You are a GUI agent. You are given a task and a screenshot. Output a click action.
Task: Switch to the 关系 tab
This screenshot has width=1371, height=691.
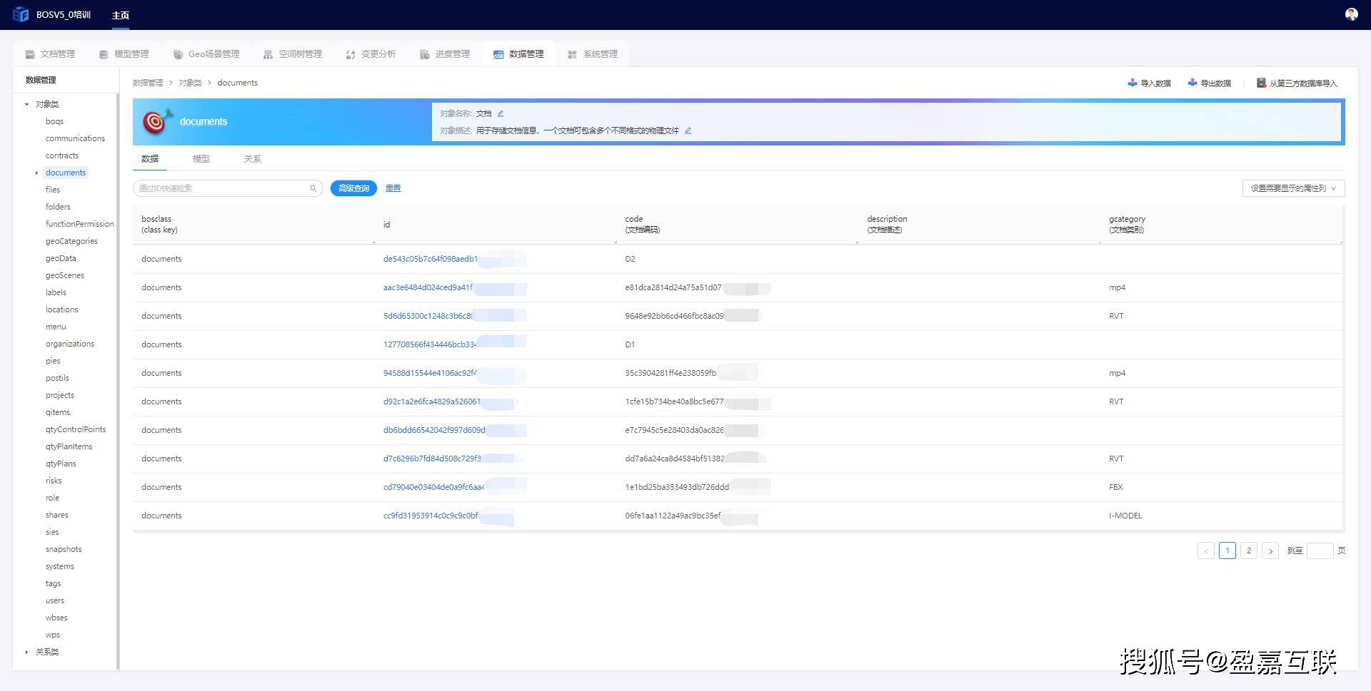252,159
